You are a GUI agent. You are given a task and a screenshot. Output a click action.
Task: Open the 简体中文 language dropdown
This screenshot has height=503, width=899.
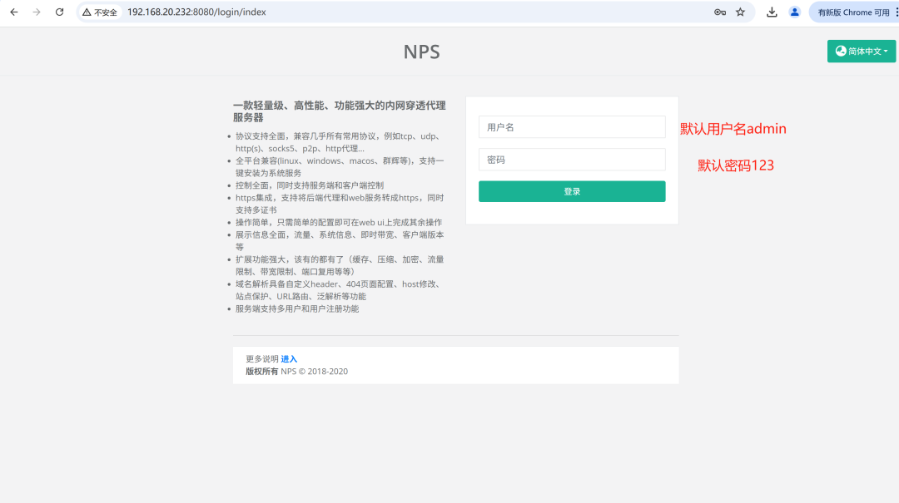pyautogui.click(x=862, y=51)
